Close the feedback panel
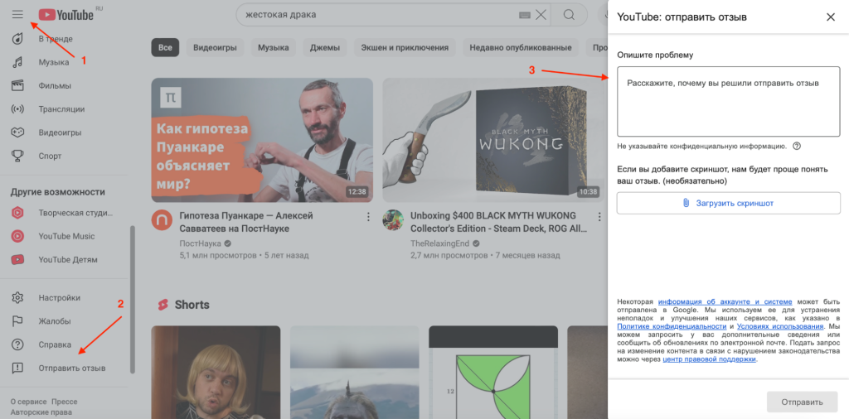This screenshot has height=419, width=849. [x=831, y=17]
